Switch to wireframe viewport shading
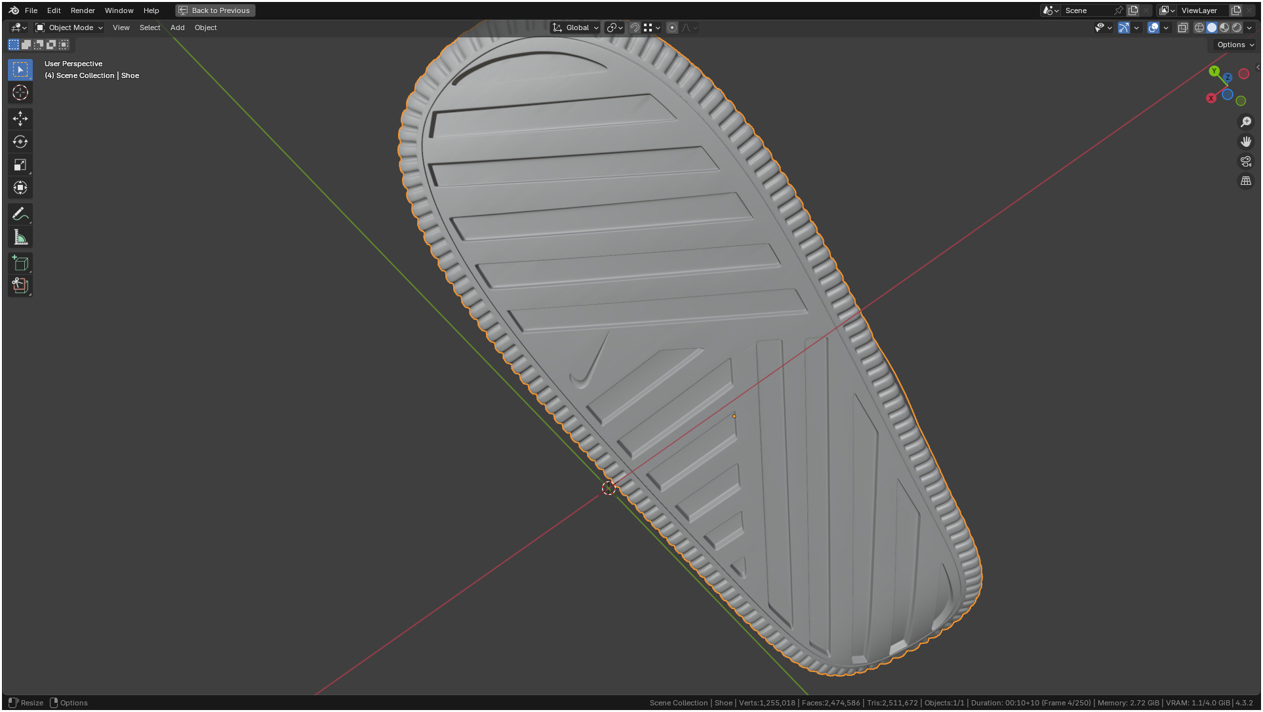Screen dimensions: 1263x712 coord(1199,28)
